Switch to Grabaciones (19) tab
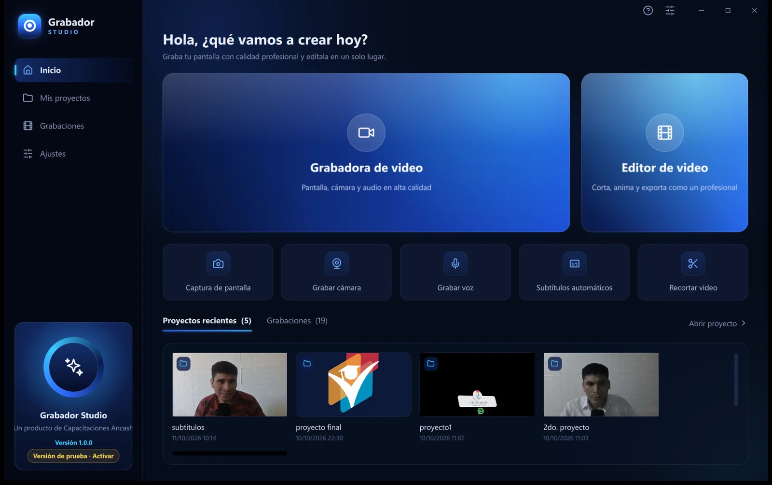 pyautogui.click(x=297, y=321)
